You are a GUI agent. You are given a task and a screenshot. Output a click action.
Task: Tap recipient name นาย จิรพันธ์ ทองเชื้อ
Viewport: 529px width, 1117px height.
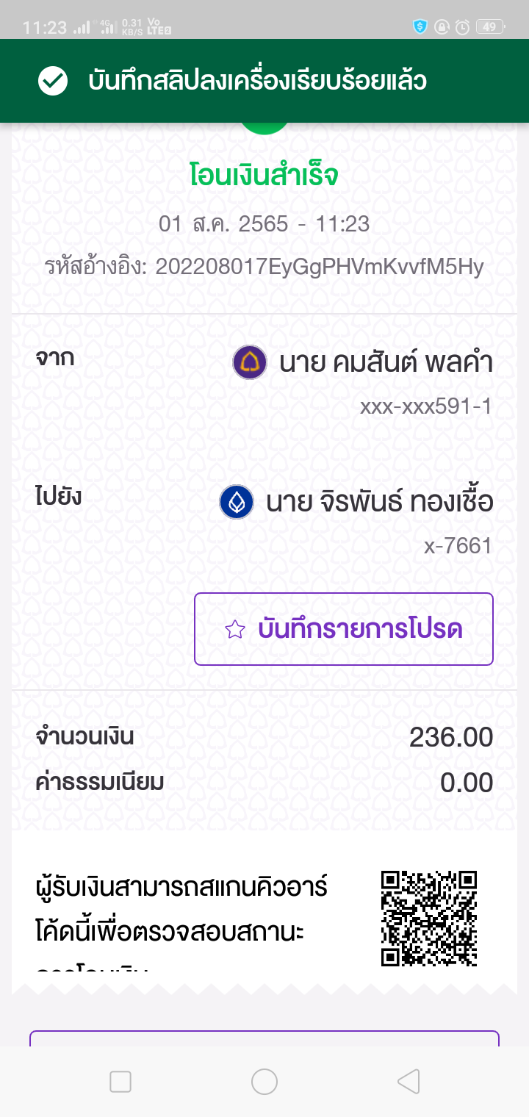(x=379, y=502)
